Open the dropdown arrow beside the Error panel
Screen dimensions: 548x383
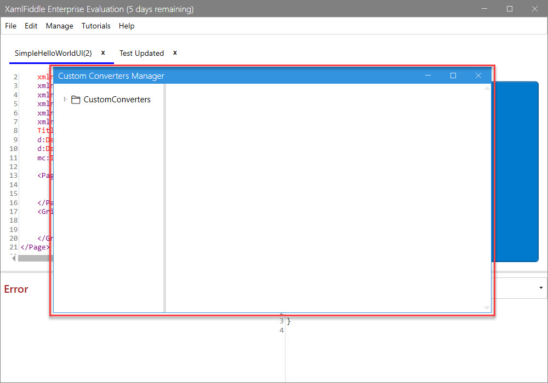pos(541,288)
